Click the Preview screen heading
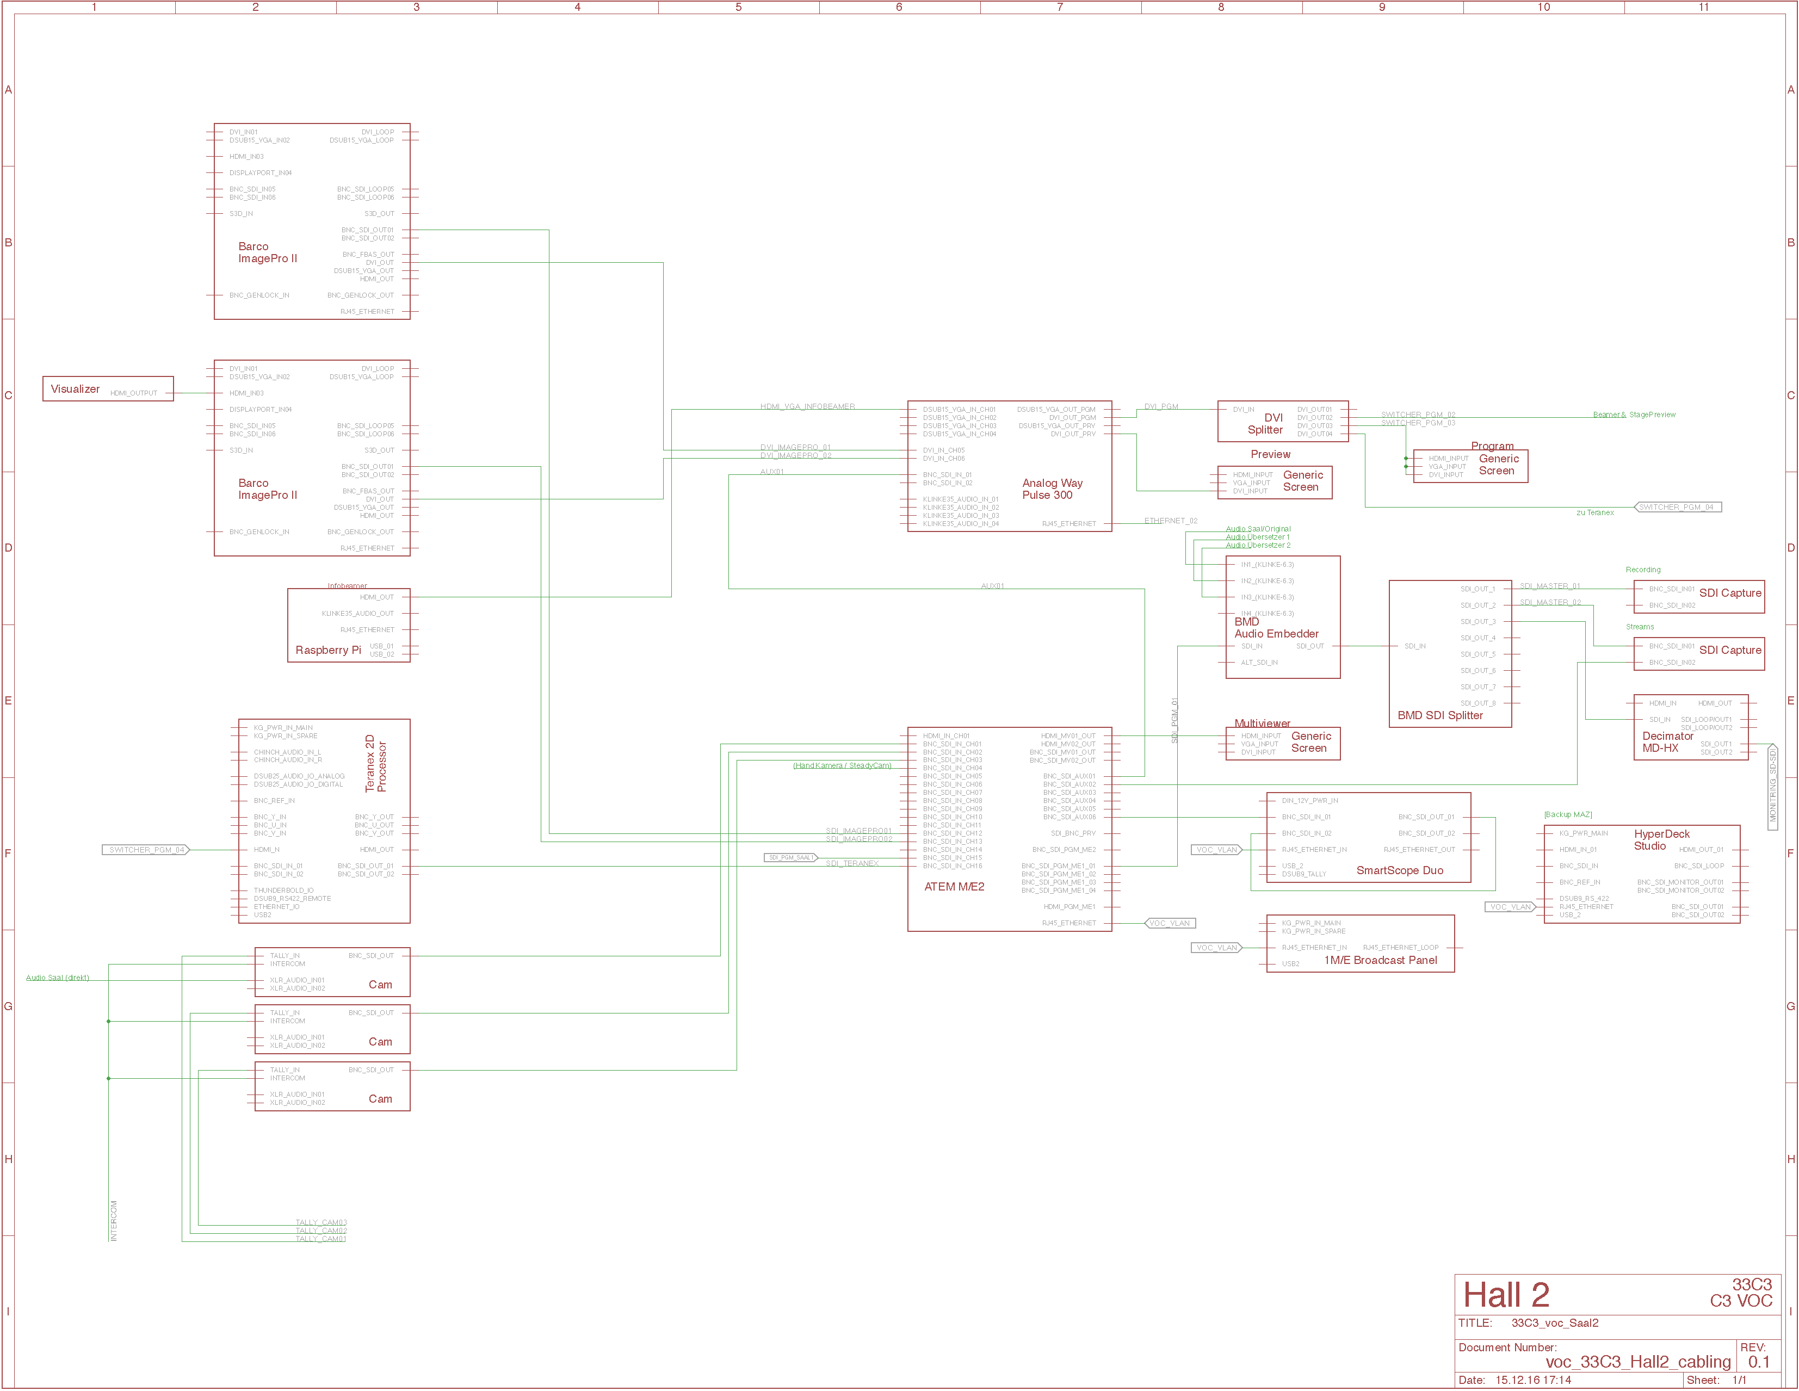This screenshot has width=1799, height=1391. click(1270, 454)
